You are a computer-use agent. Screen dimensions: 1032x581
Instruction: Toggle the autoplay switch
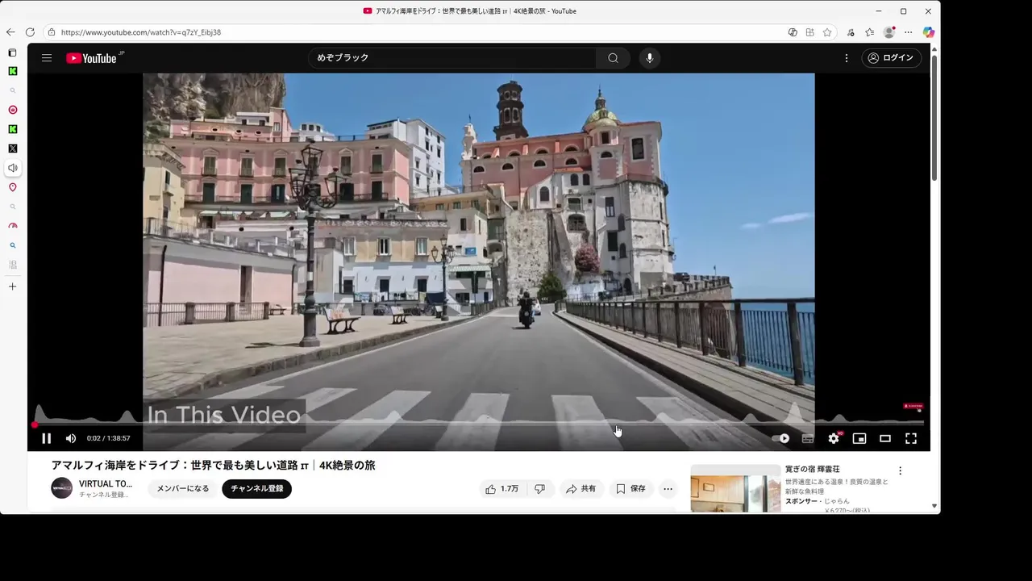(780, 438)
